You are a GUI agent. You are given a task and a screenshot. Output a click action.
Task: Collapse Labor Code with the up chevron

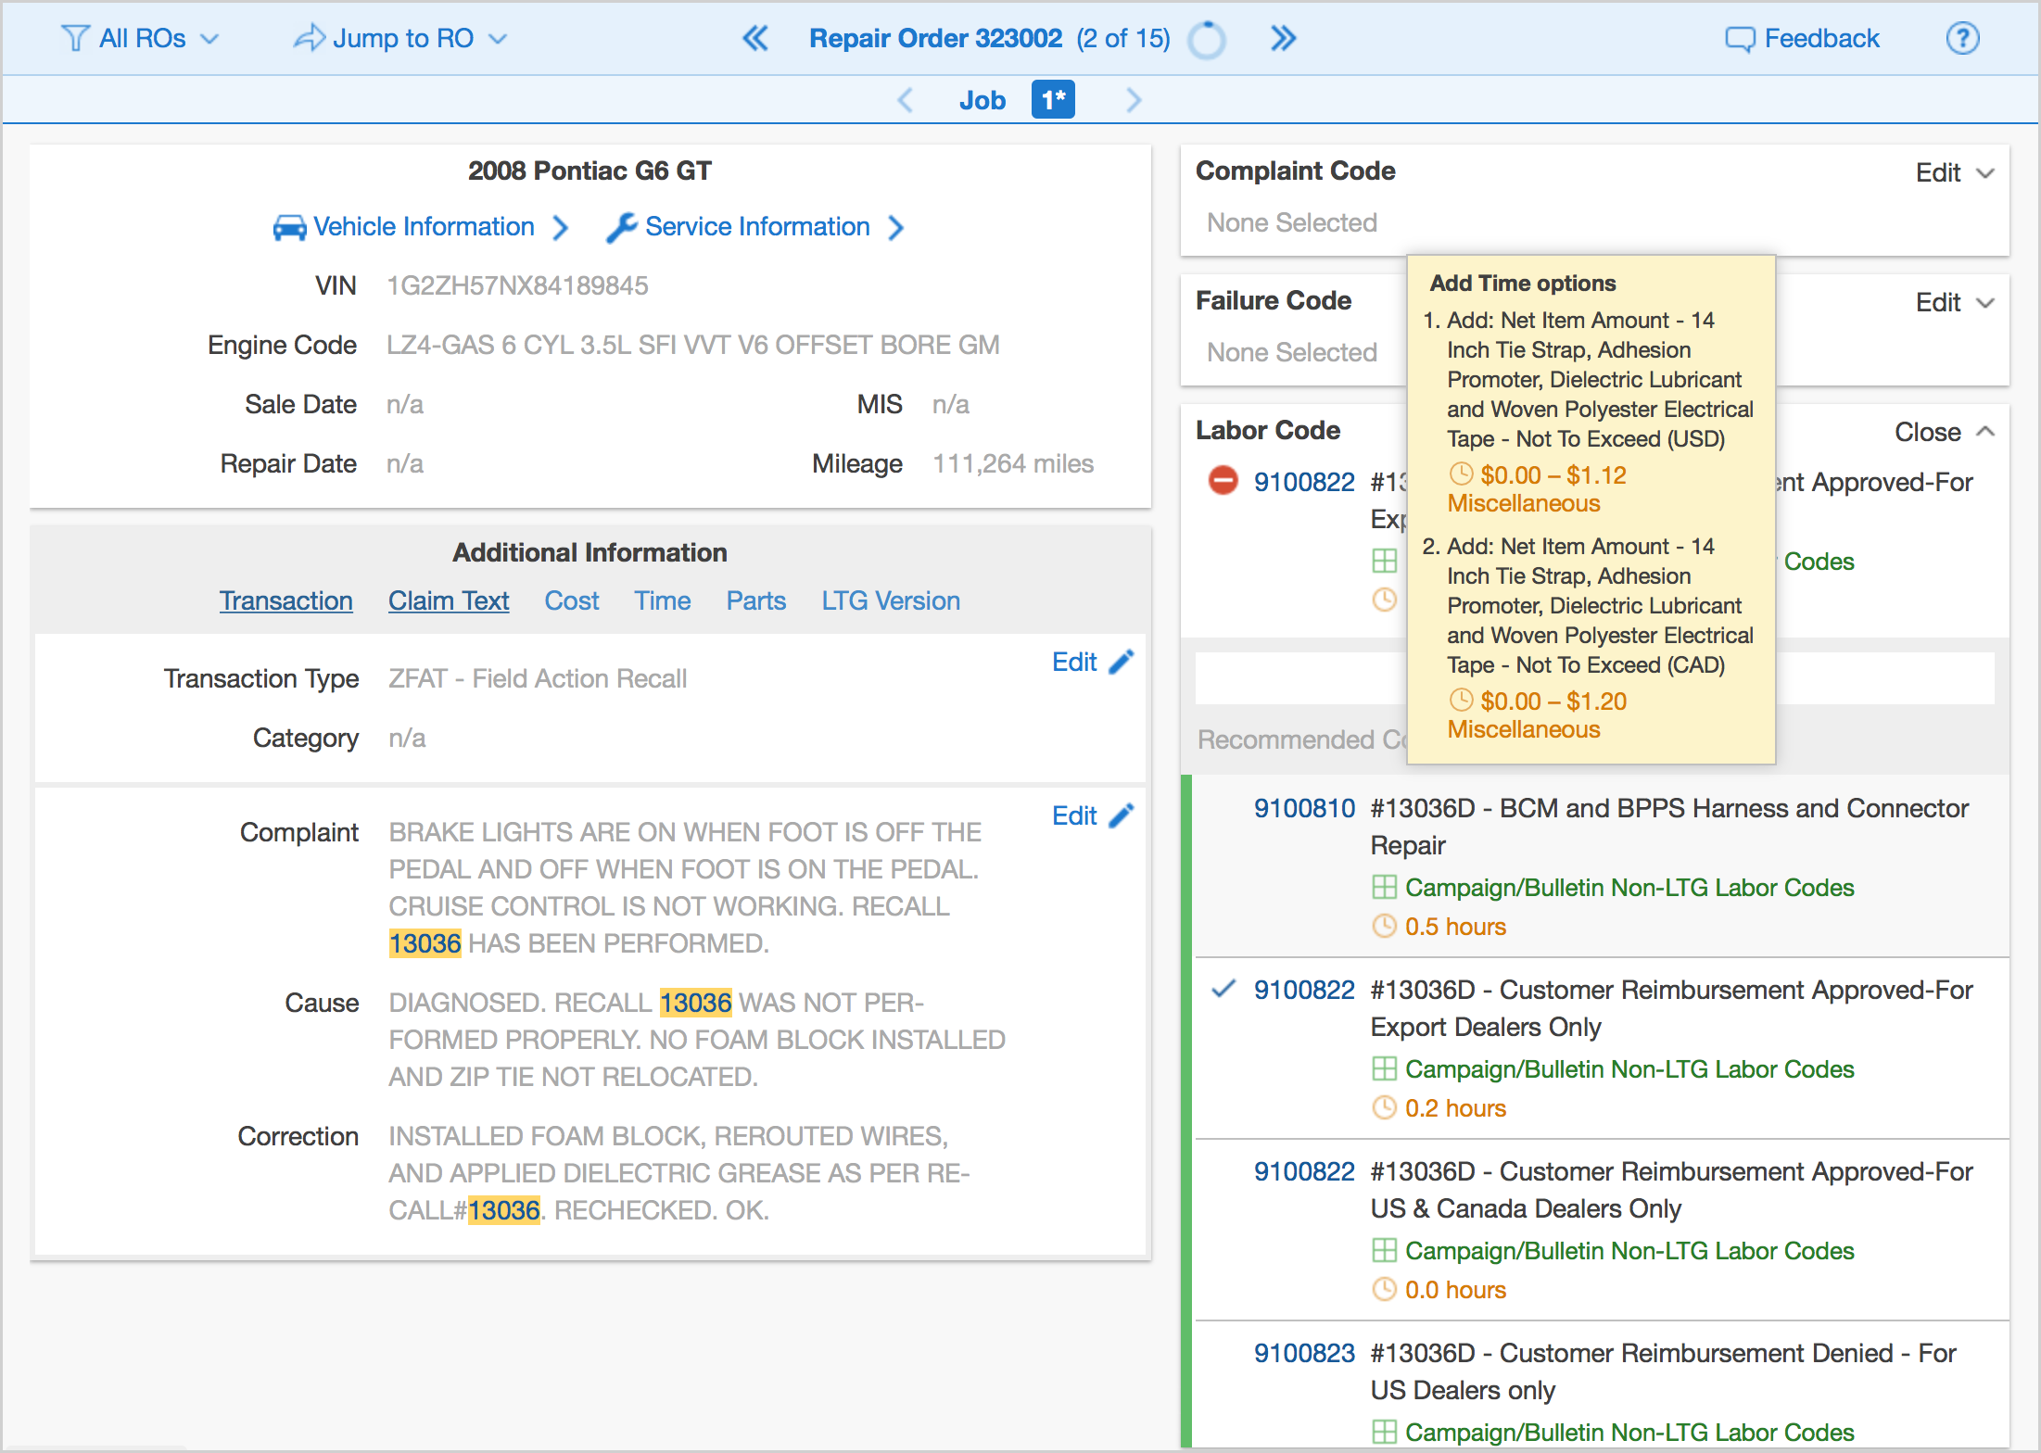(1984, 431)
